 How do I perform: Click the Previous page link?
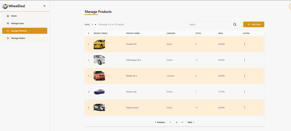point(160,122)
